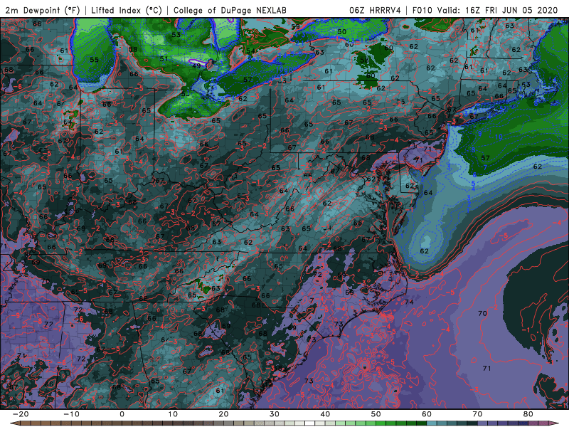Click the "0" color scale label
569x427 pixels.
pyautogui.click(x=122, y=414)
